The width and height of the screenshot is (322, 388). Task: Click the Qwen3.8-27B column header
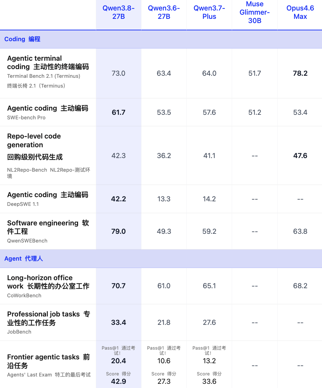click(x=118, y=12)
